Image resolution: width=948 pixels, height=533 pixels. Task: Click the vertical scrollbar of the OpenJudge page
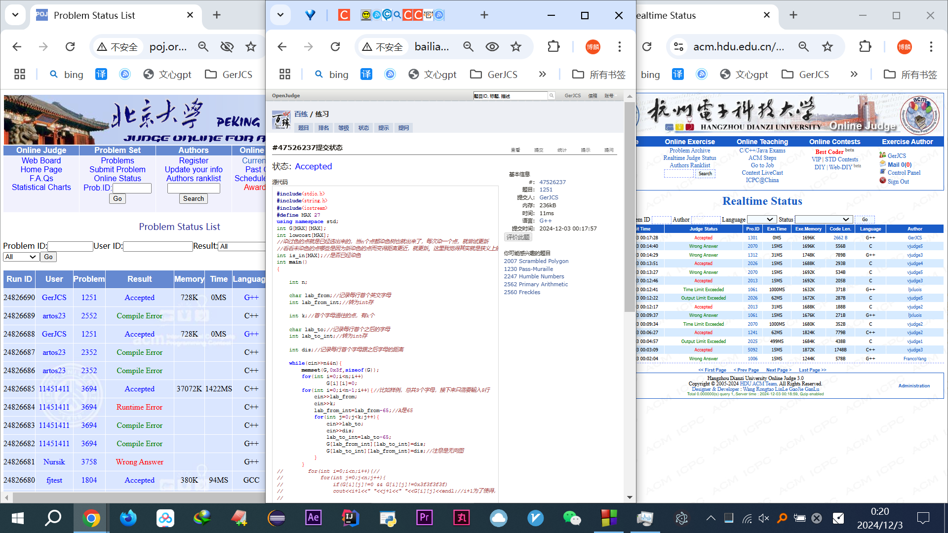tap(630, 207)
